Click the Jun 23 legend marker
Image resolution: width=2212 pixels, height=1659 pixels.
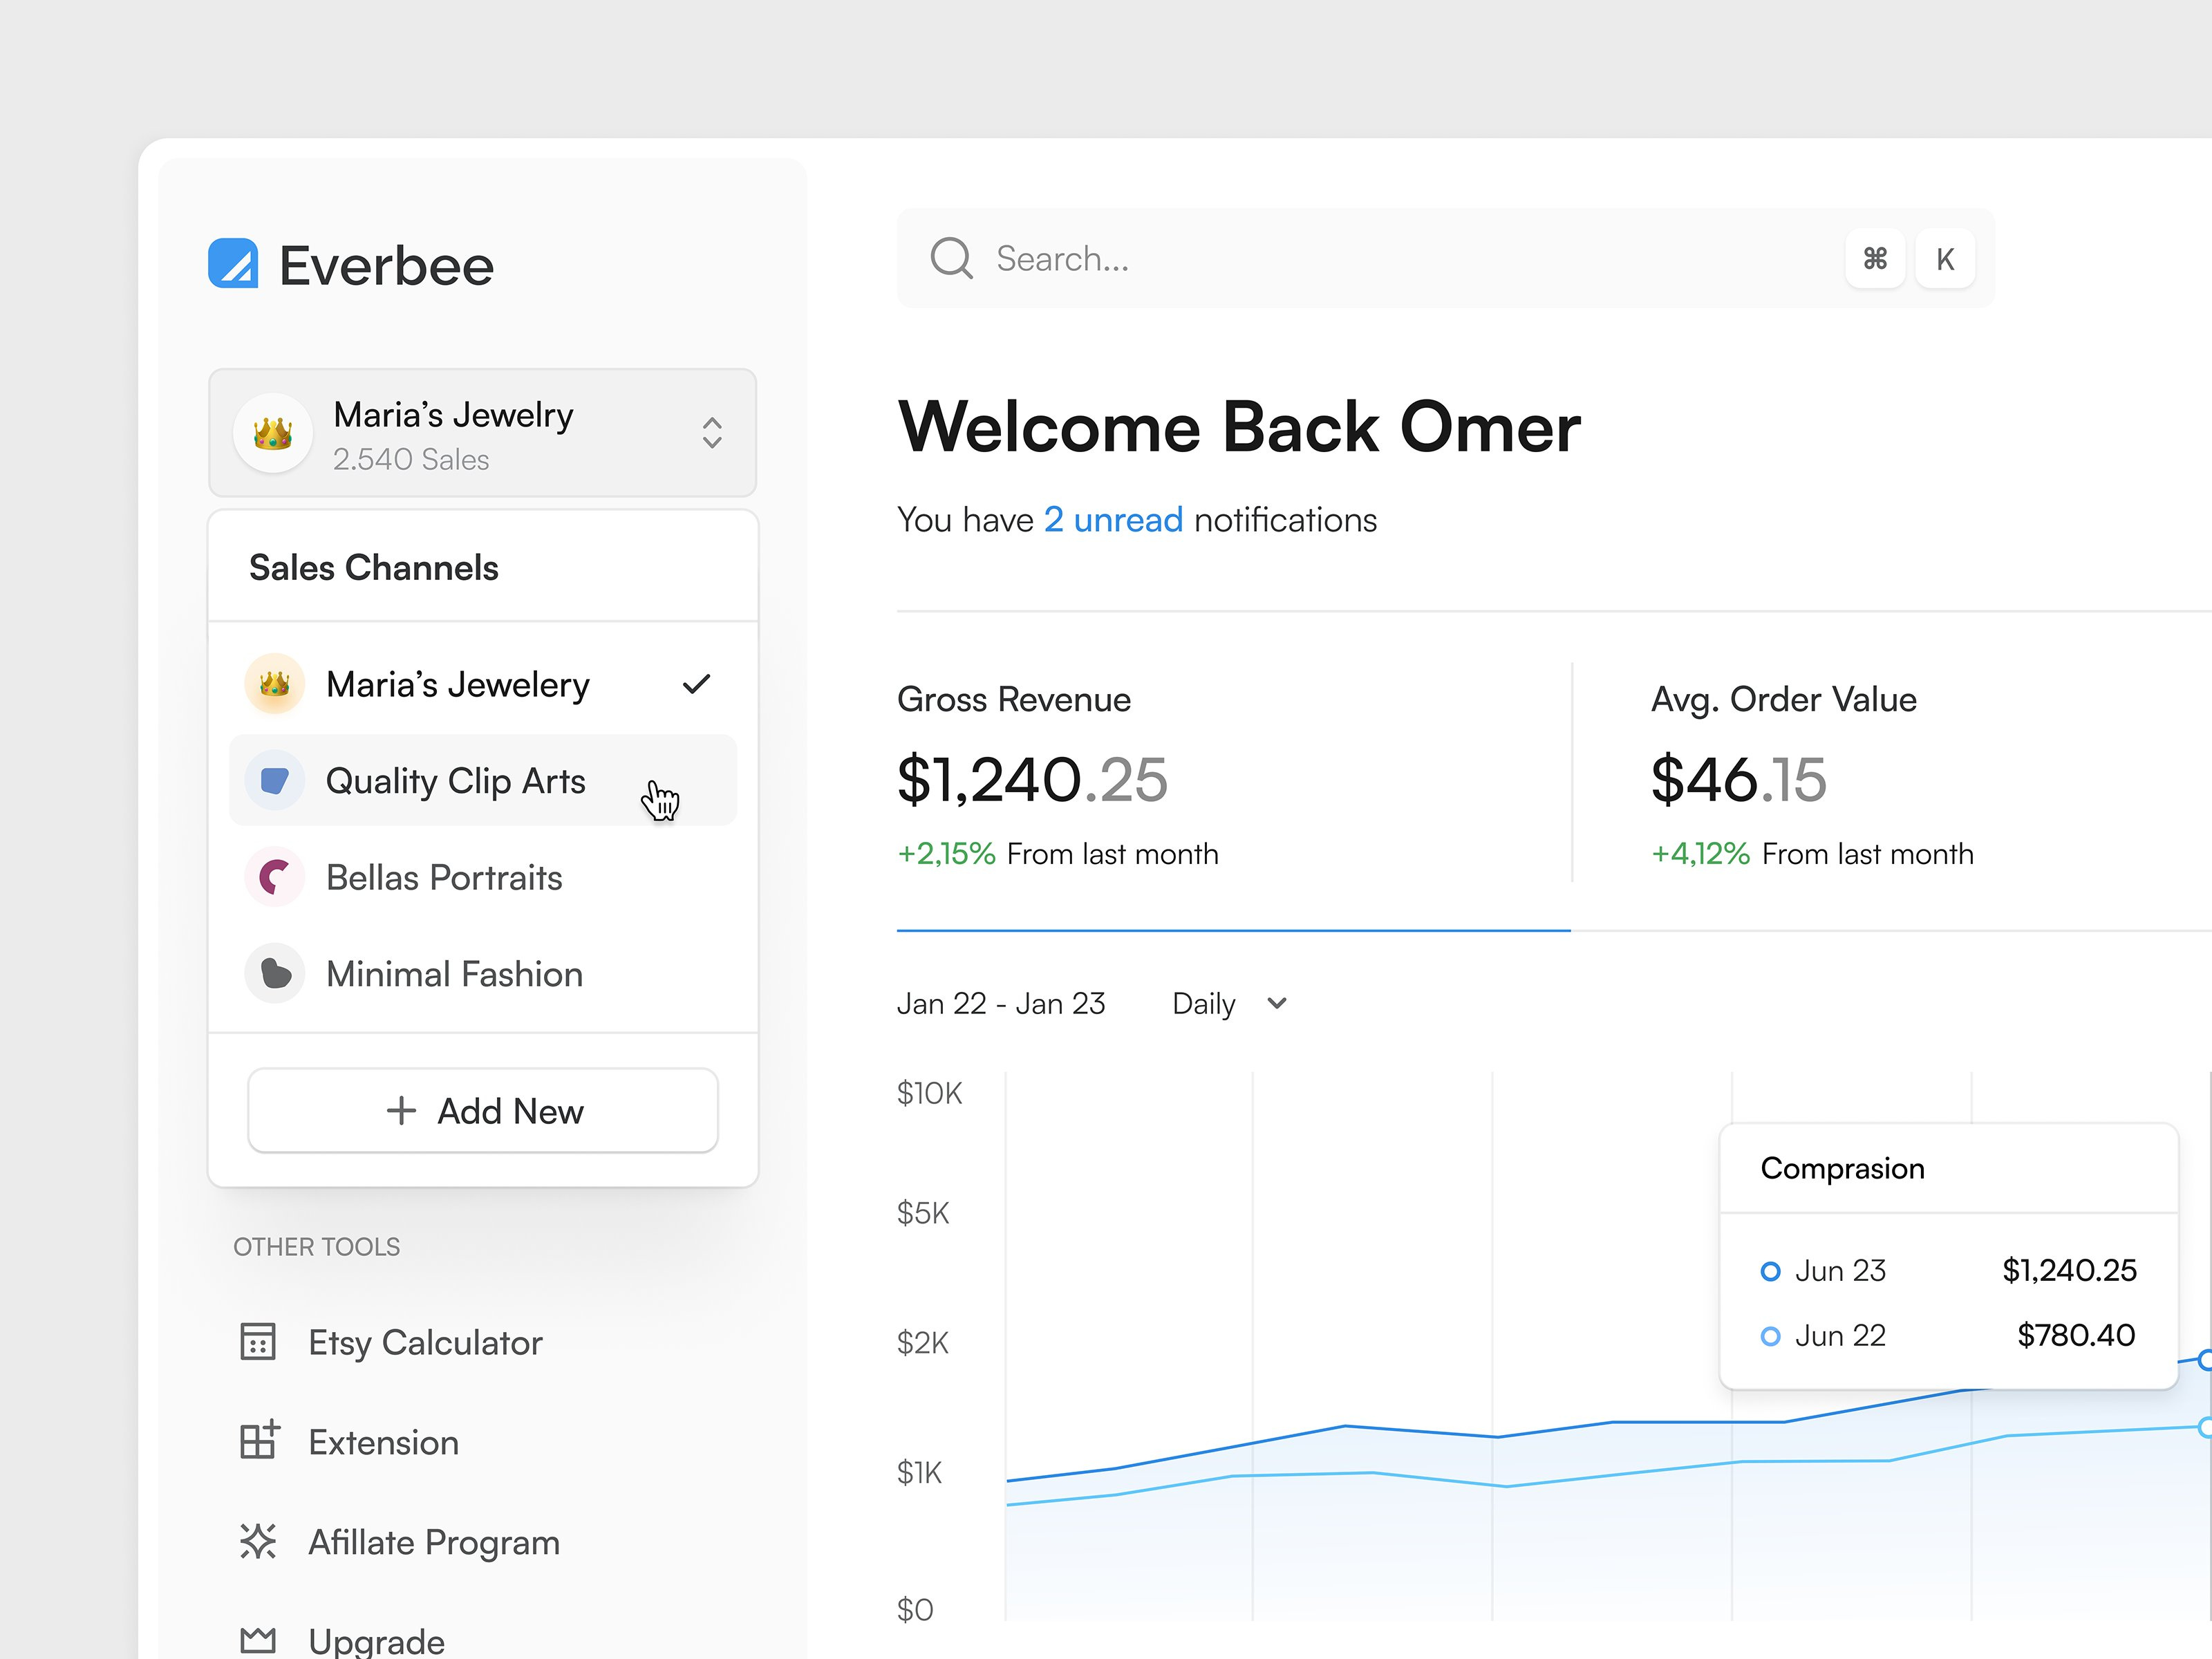tap(1770, 1271)
